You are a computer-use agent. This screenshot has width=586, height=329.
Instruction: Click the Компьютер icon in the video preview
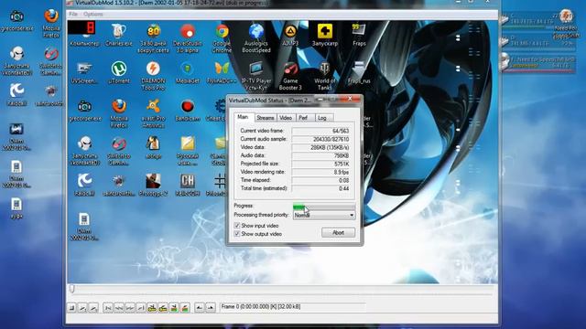(85, 34)
